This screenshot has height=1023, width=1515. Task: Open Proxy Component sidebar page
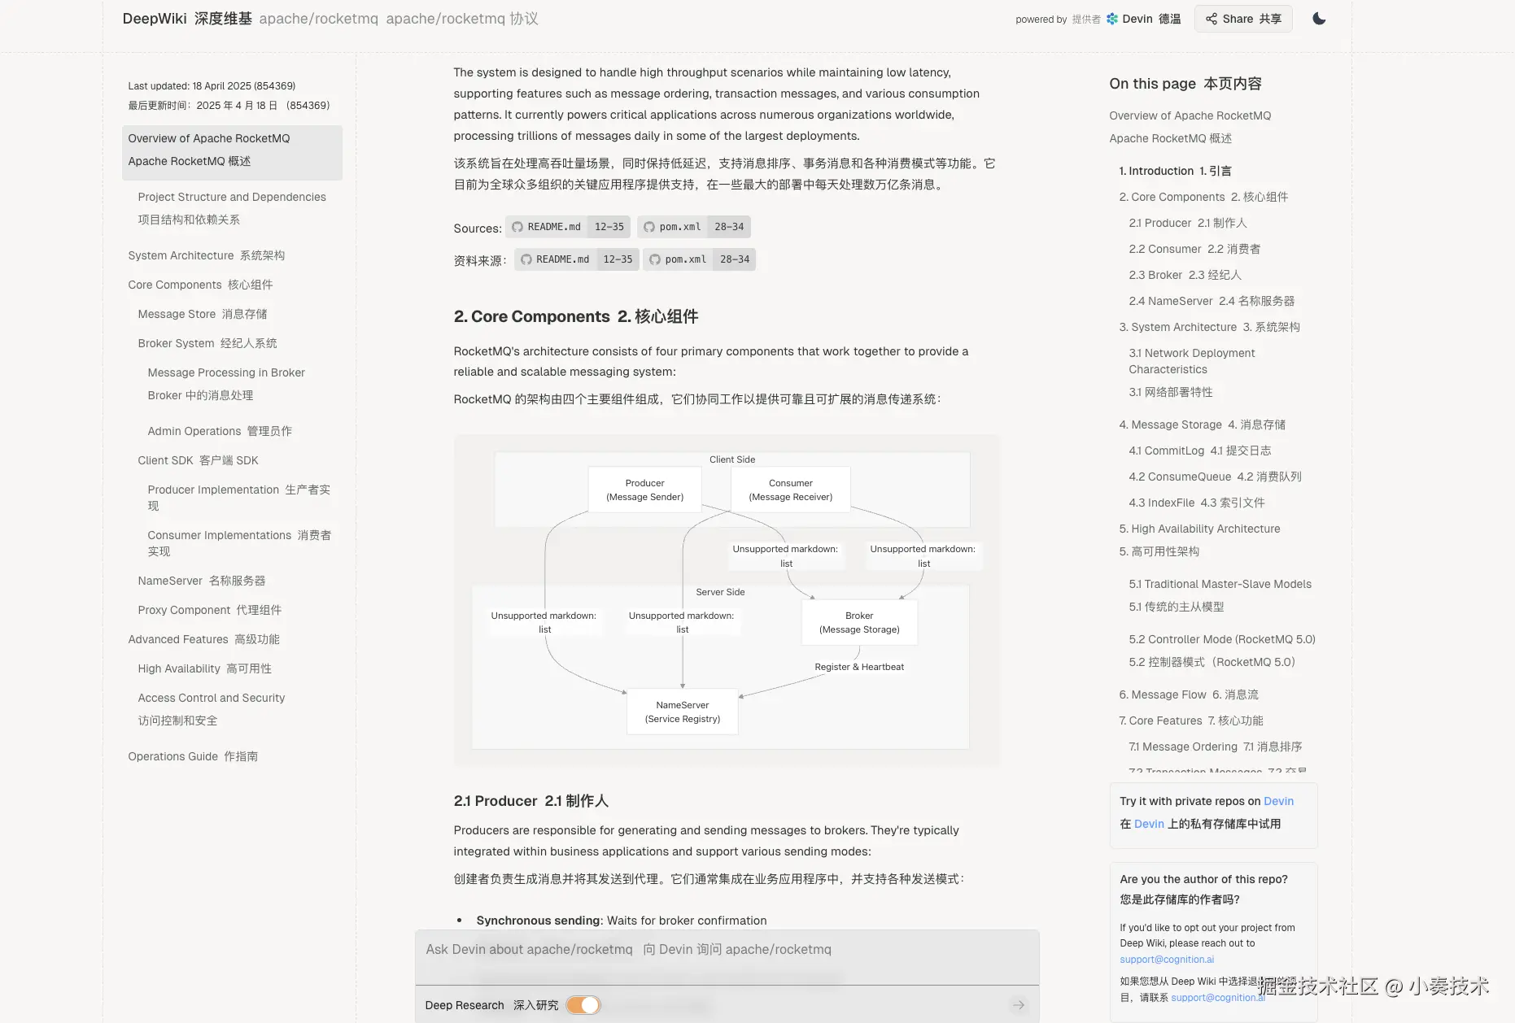tap(210, 610)
